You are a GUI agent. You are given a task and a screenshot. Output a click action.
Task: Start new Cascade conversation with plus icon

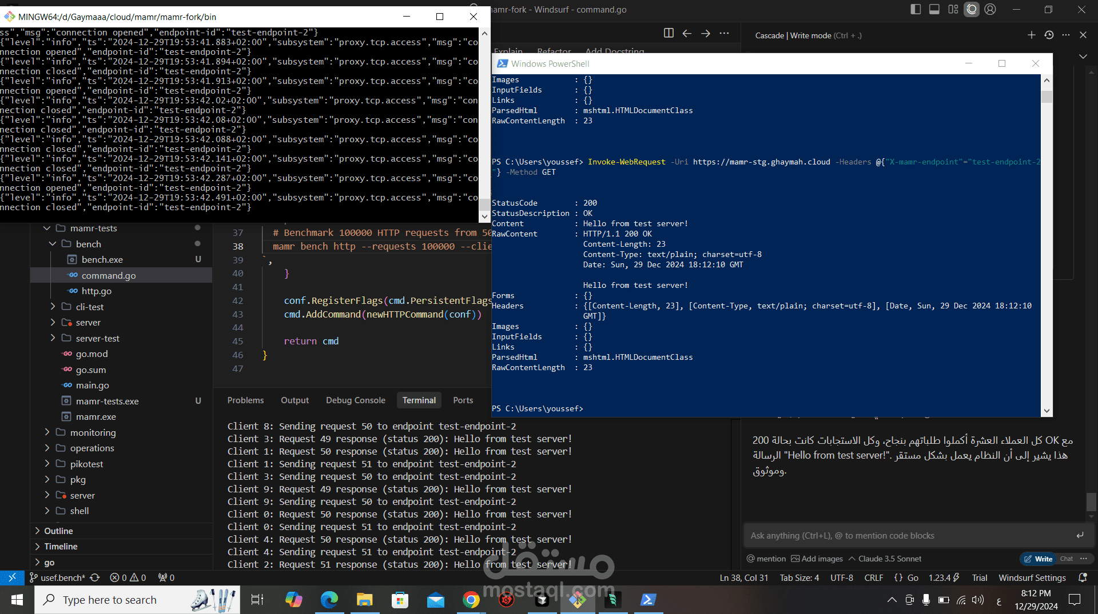(1032, 35)
